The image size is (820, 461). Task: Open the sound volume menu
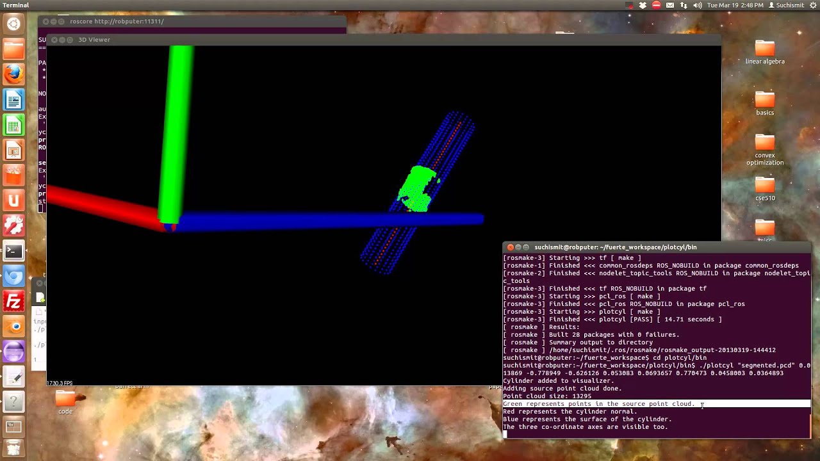pyautogui.click(x=697, y=5)
